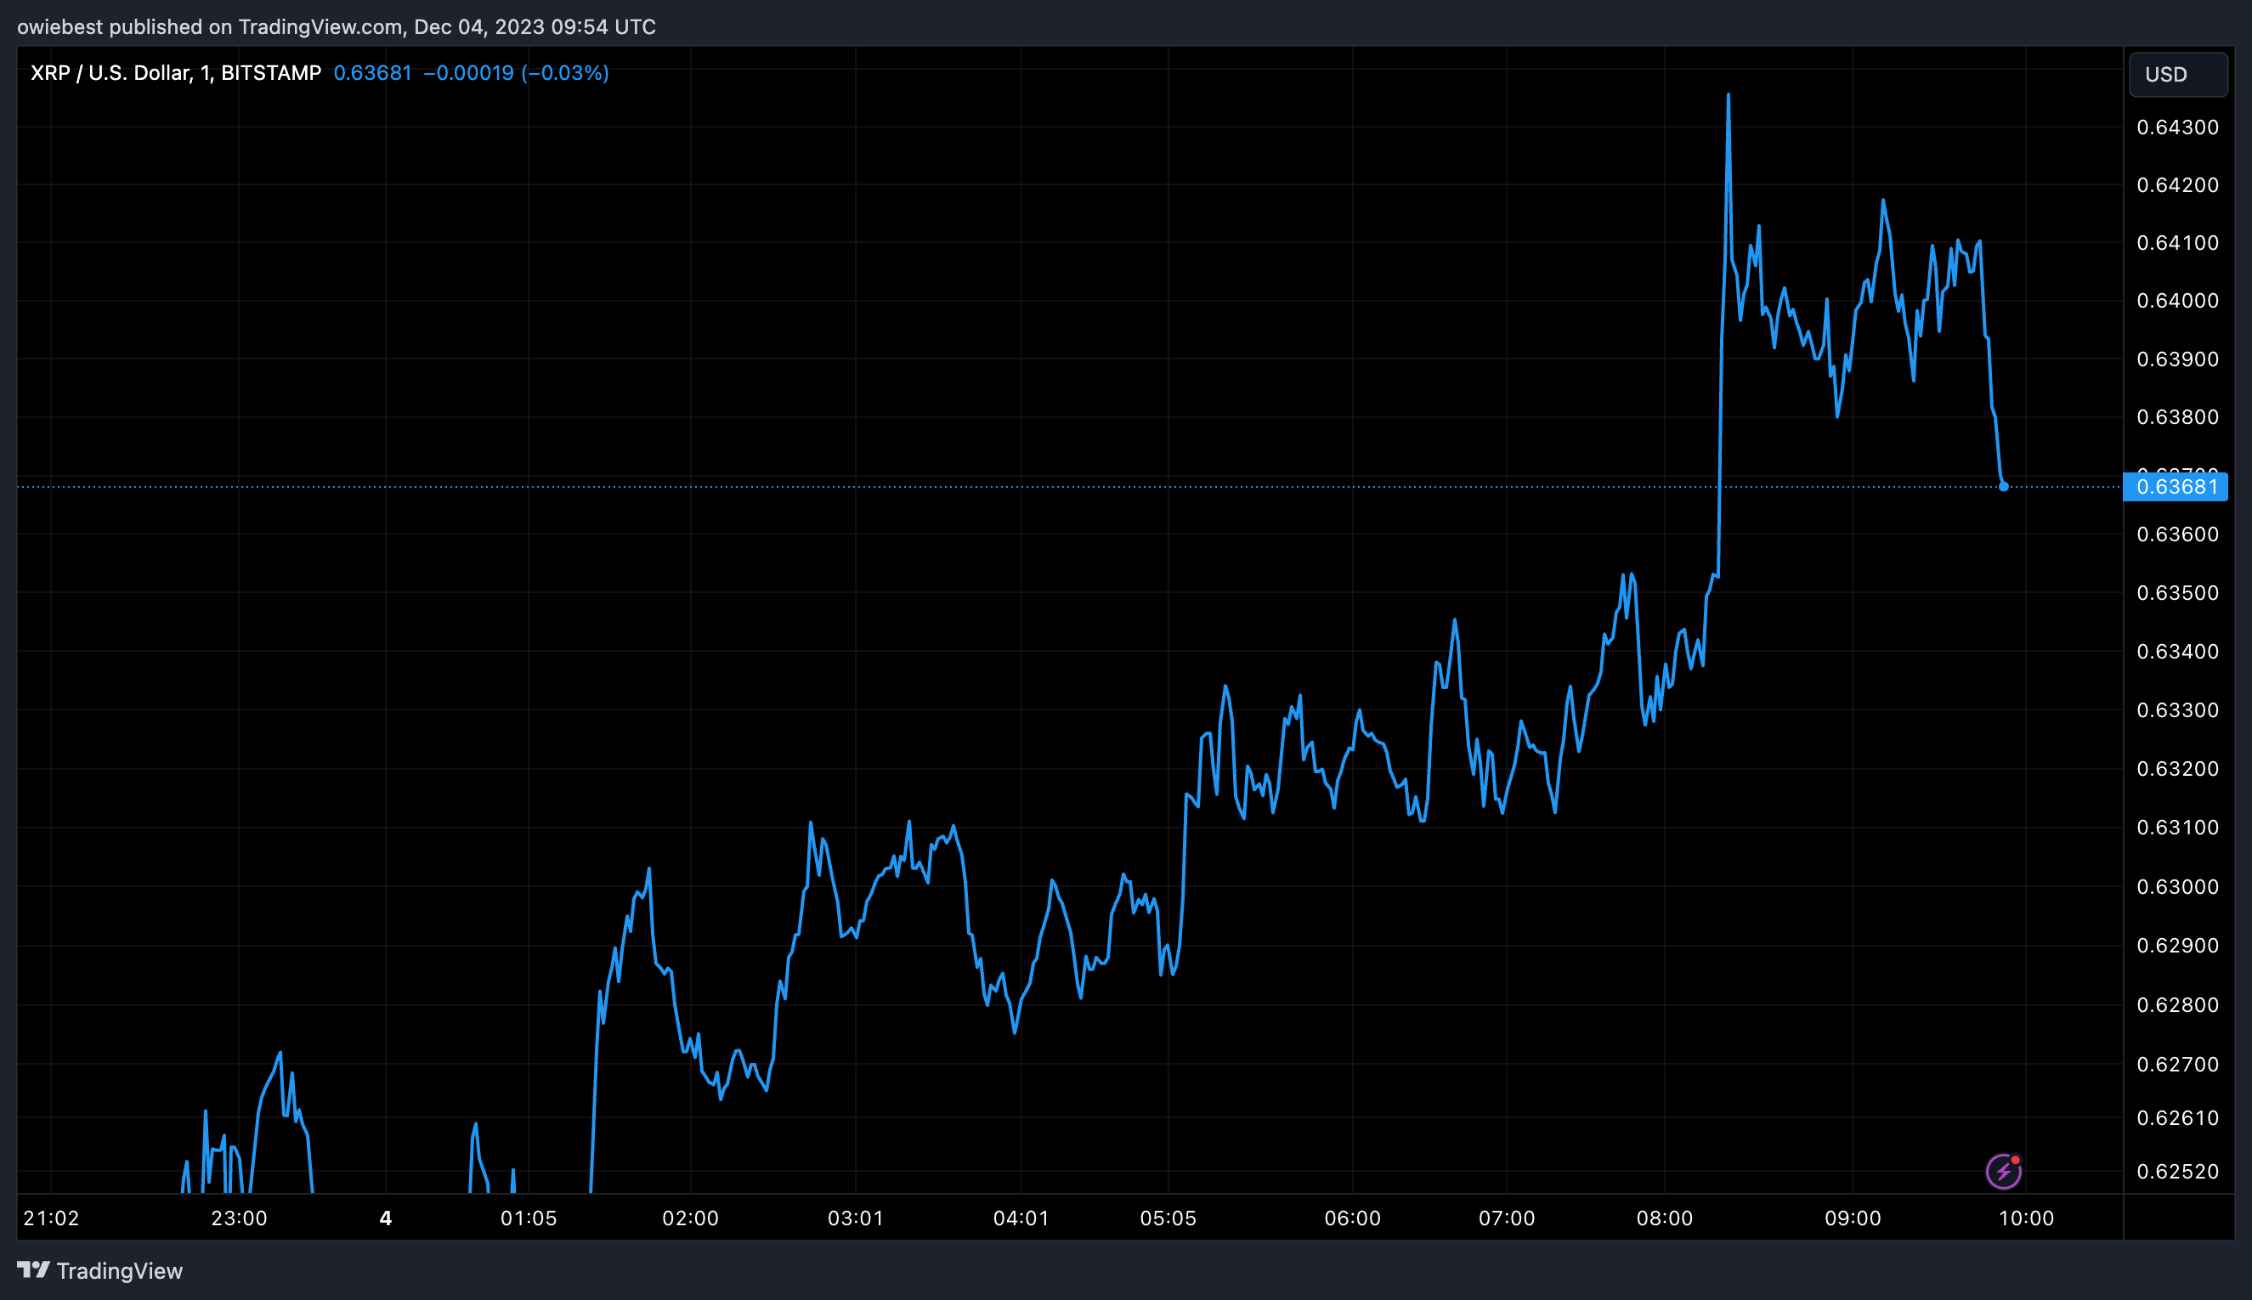
Task: Click the blue endpoint dot on price line
Action: [2004, 487]
